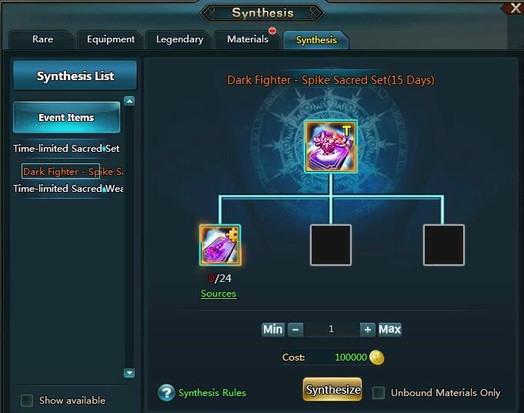
Task: Toggle Unbound Materials Only checkbox
Action: pyautogui.click(x=379, y=393)
